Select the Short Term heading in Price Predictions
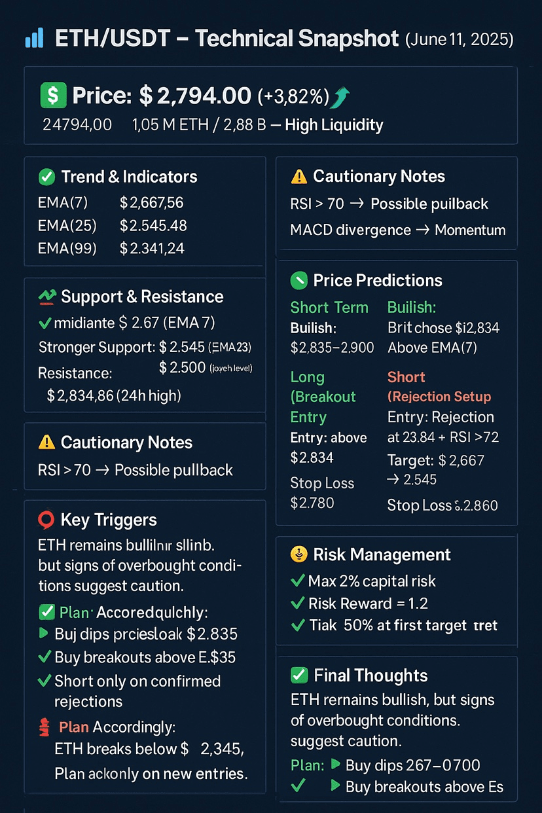Image resolution: width=542 pixels, height=813 pixels. click(x=329, y=308)
